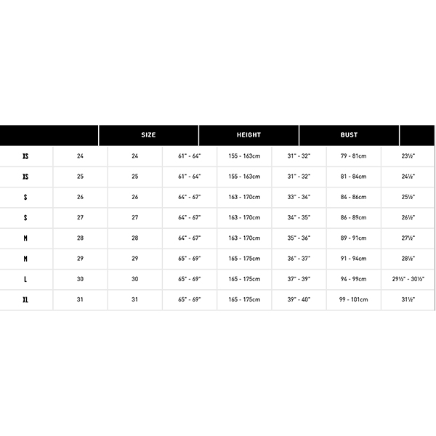This screenshot has height=436, width=436.
Task: Click the 155 - 163cm cell in size 24 row
Action: point(244,156)
